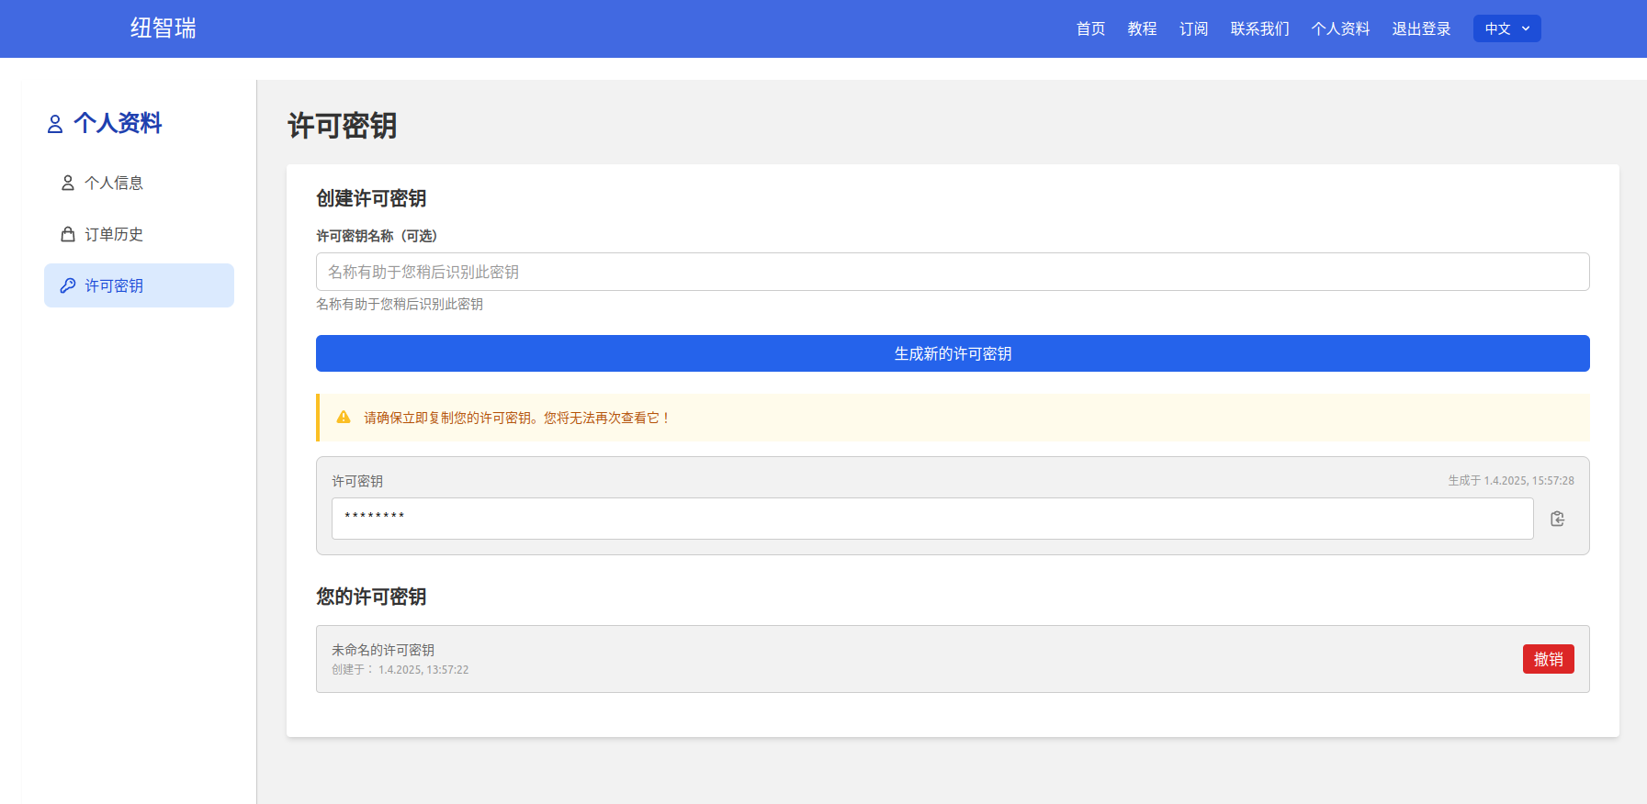
Task: Click the key icon next to 许可密钥
Action: 68,285
